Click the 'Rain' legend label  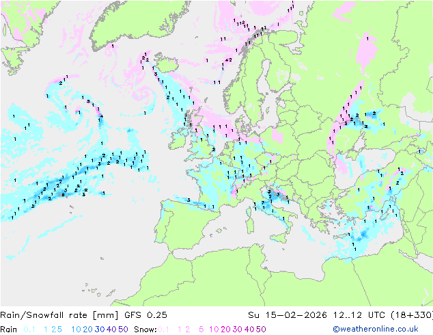[9, 330]
